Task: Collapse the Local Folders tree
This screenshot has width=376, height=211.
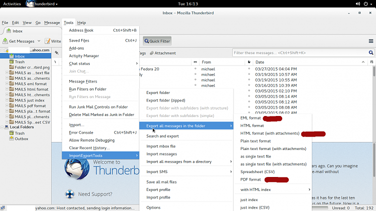Action: (x=2, y=127)
